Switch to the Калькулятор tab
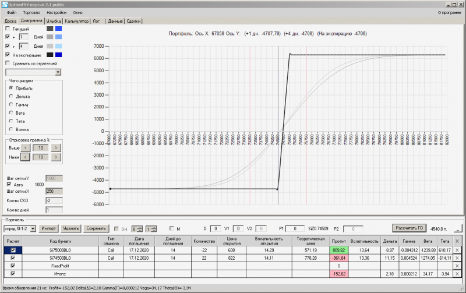The image size is (466, 293). [77, 21]
